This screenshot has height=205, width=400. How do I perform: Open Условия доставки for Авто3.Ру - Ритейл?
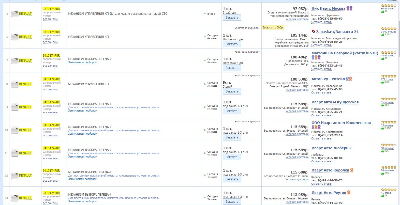[297, 90]
